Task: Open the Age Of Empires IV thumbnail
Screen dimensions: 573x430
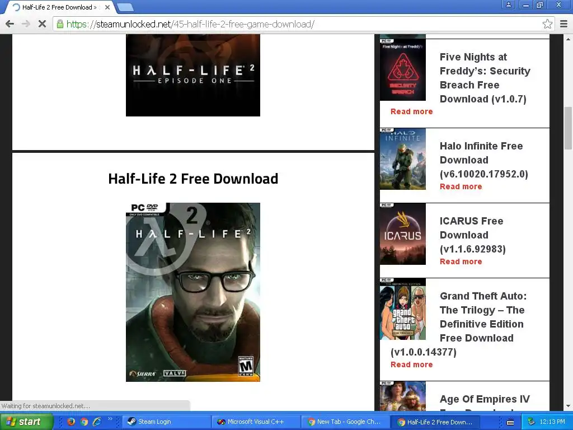Action: [403, 396]
